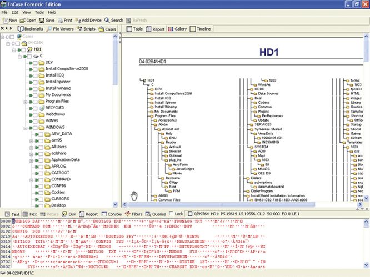Image resolution: width=370 pixels, height=277 pixels.
Task: Click the Add Device icon
Action: pyautogui.click(x=78, y=21)
